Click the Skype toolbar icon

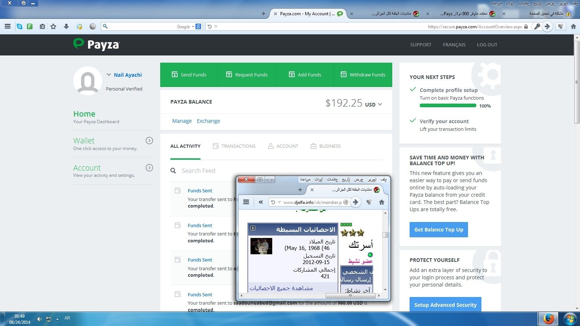pyautogui.click(x=20, y=26)
